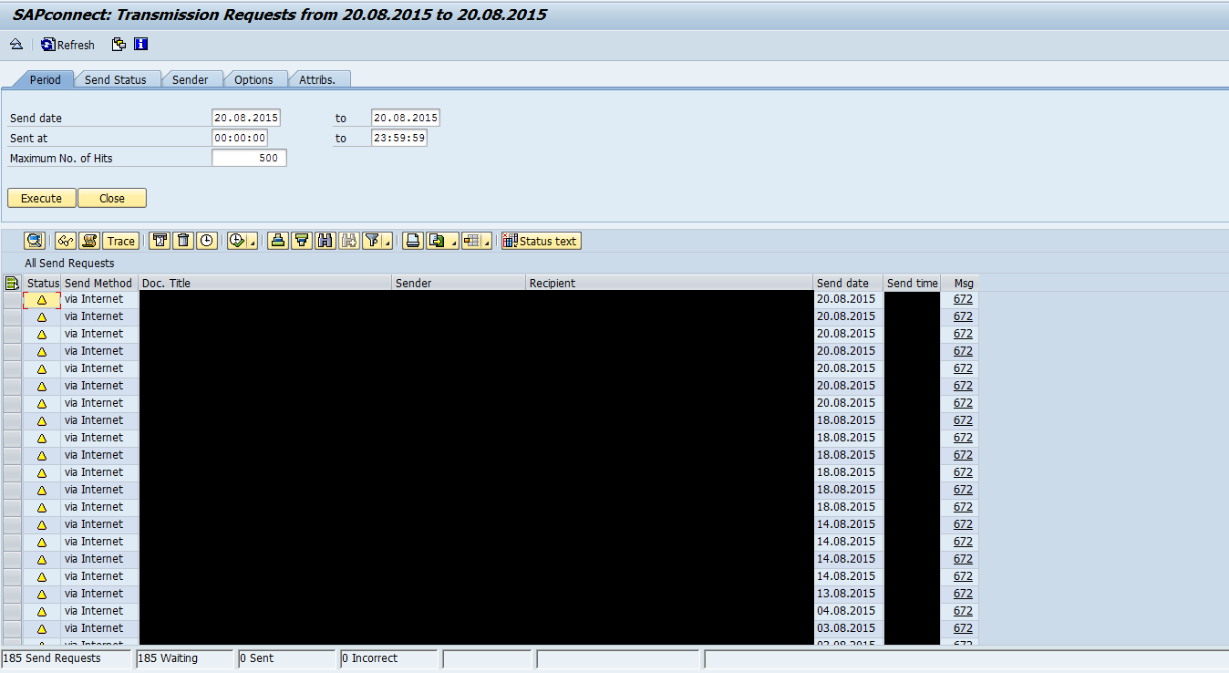The width and height of the screenshot is (1229, 673).
Task: Click the Msg column header
Action: (960, 283)
